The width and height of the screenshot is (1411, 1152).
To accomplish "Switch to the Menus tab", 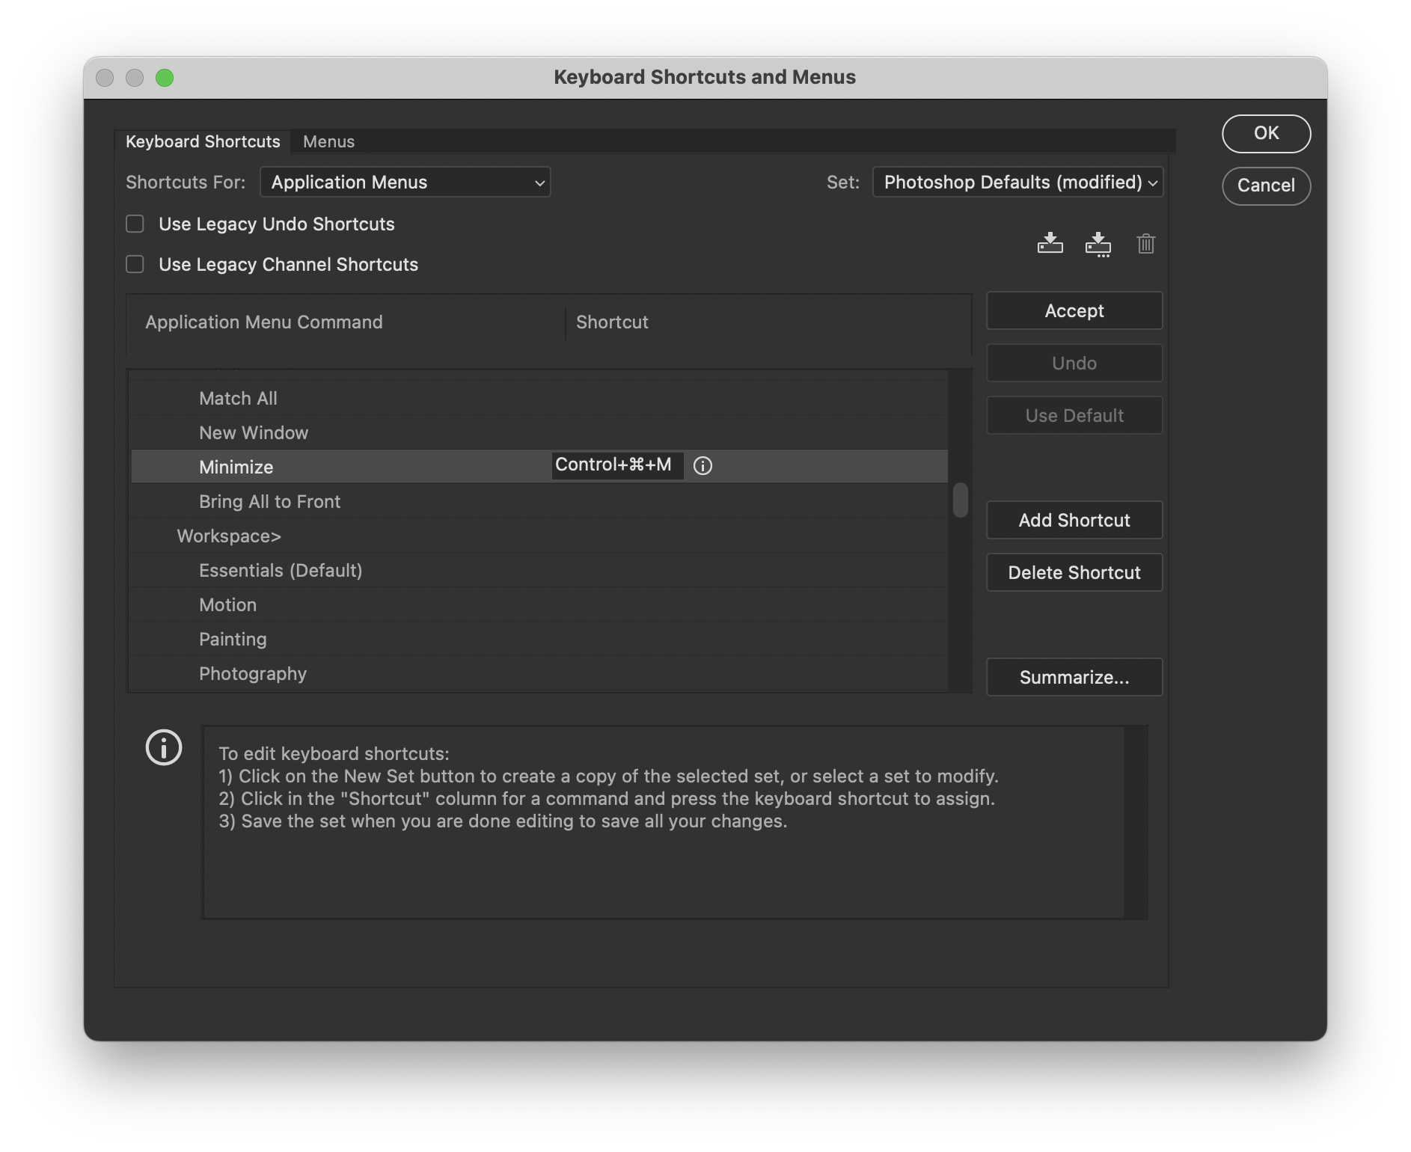I will (328, 141).
